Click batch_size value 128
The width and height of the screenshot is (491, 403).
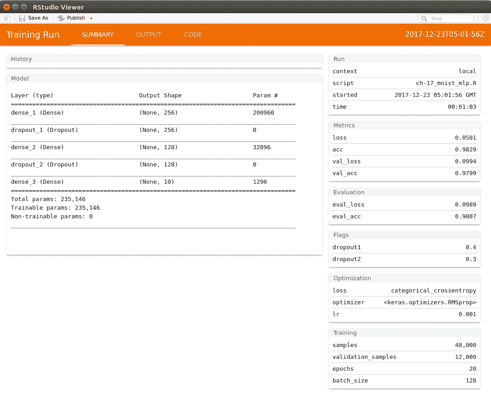click(x=471, y=381)
